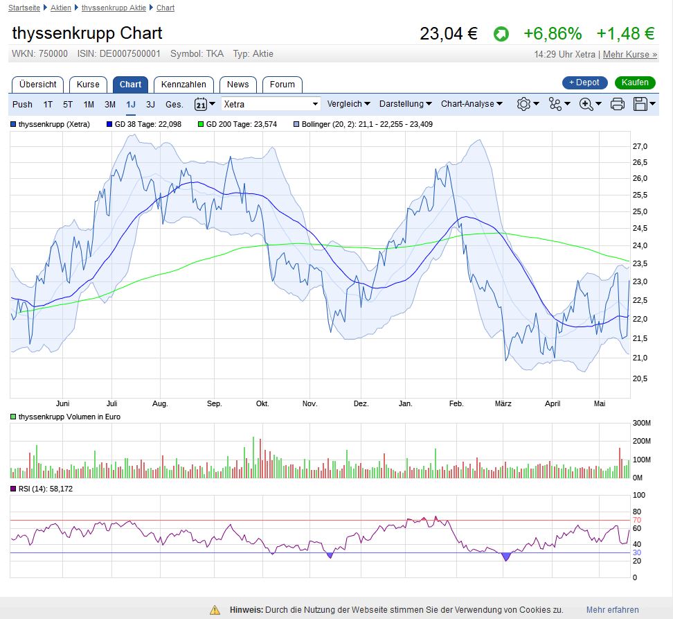Click the save diskette icon

pos(640,104)
